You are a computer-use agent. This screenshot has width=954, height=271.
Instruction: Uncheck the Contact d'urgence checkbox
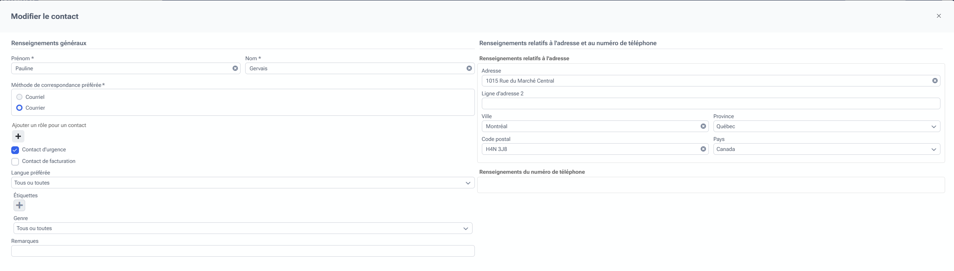15,150
